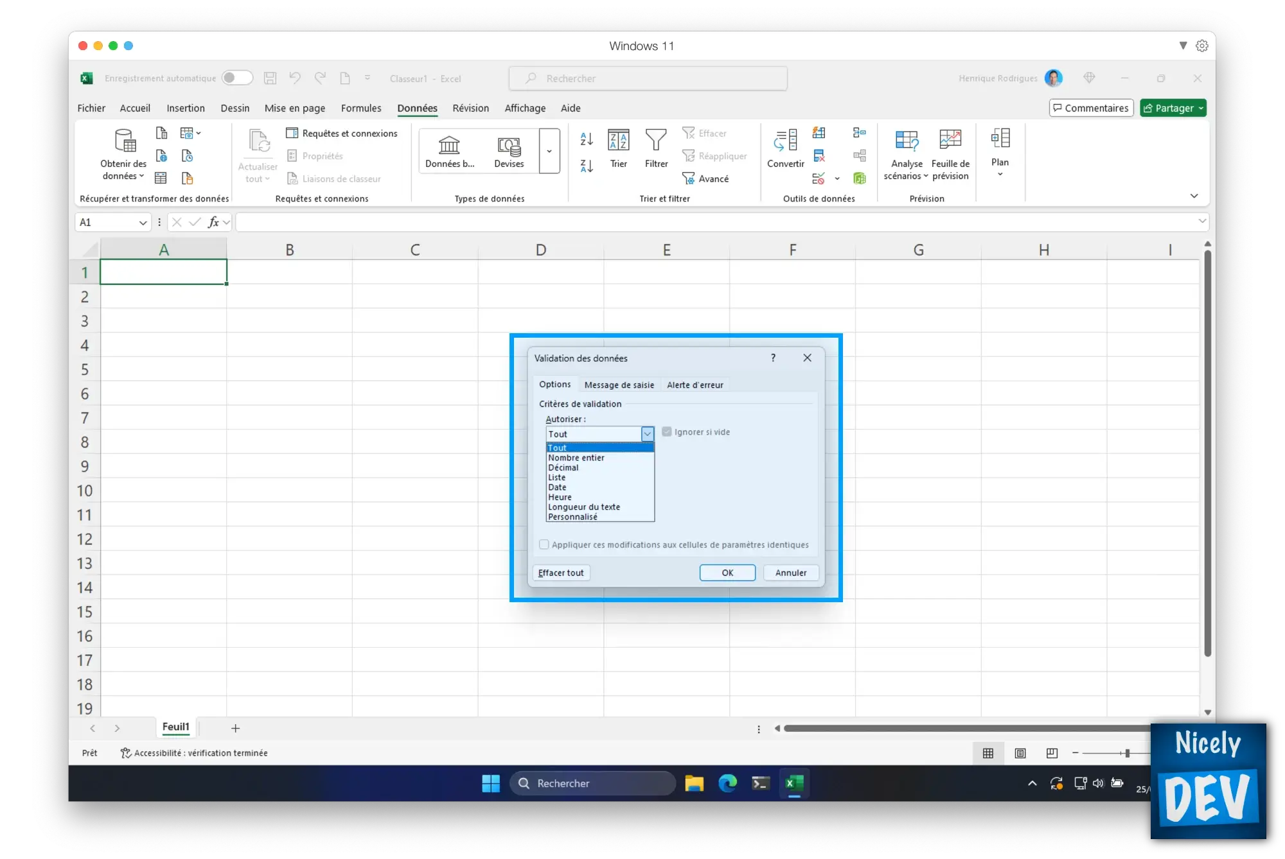The height and width of the screenshot is (859, 1285).
Task: Open File Explorer from taskbar
Action: (x=694, y=783)
